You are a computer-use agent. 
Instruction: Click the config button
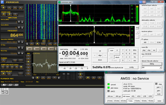(131, 67)
